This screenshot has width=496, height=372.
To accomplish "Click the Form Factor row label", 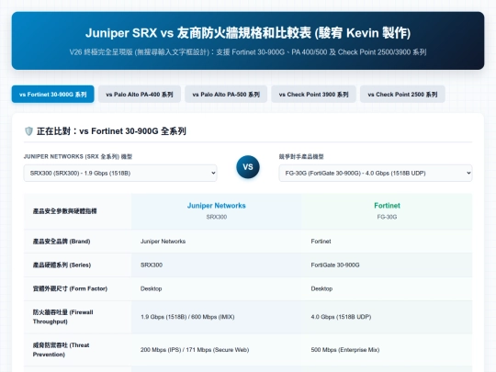I will [x=77, y=288].
